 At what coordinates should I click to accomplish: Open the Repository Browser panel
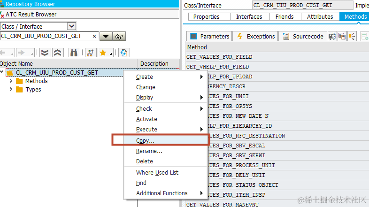click(x=89, y=4)
